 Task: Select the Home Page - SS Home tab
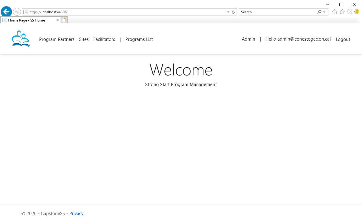coord(27,20)
